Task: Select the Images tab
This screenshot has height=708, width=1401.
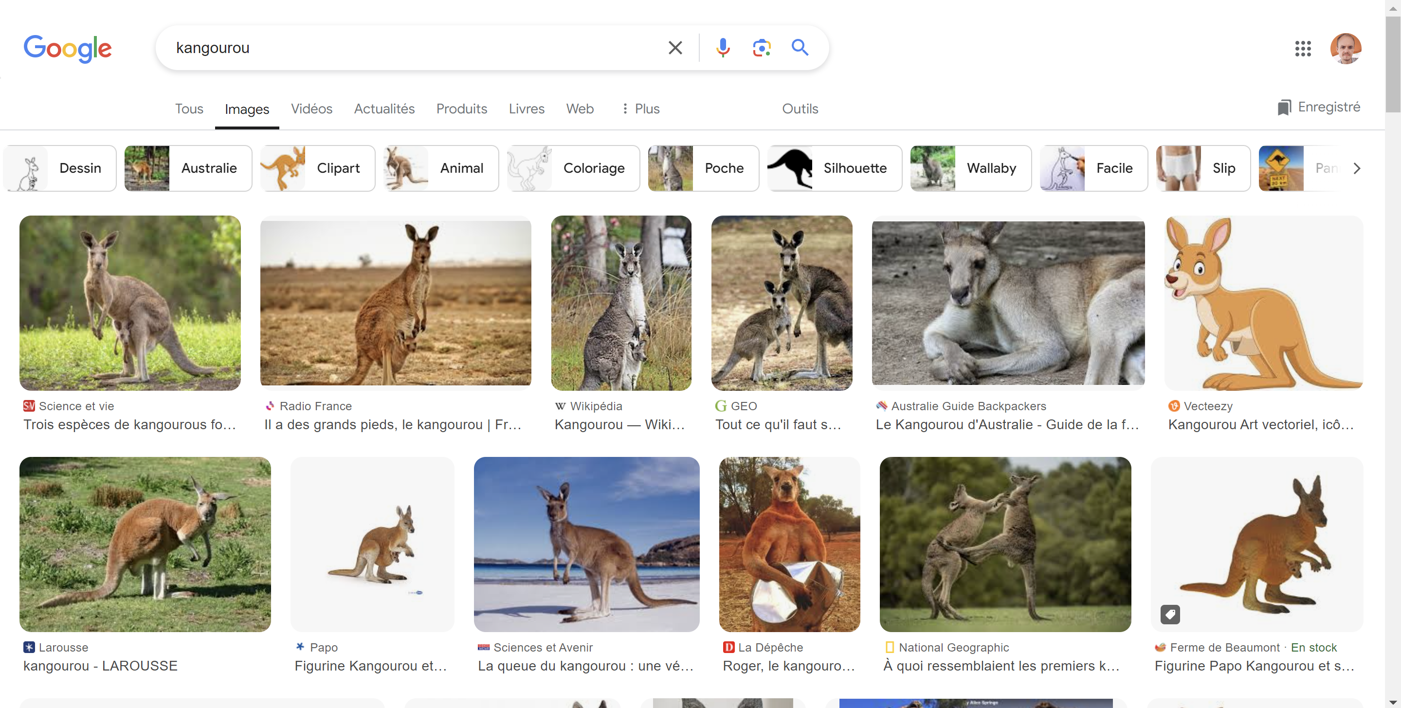Action: 247,109
